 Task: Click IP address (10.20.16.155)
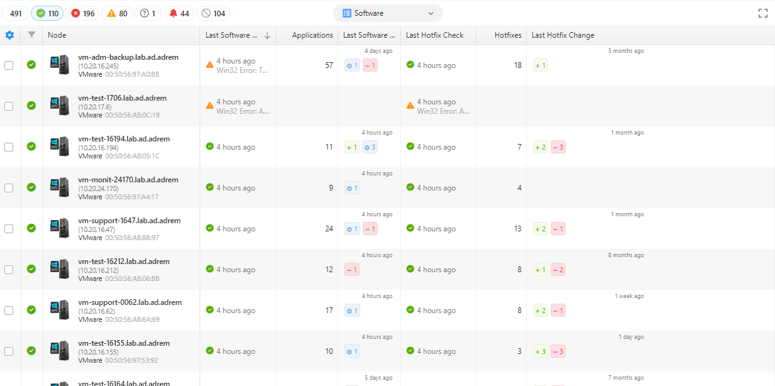pyautogui.click(x=99, y=352)
